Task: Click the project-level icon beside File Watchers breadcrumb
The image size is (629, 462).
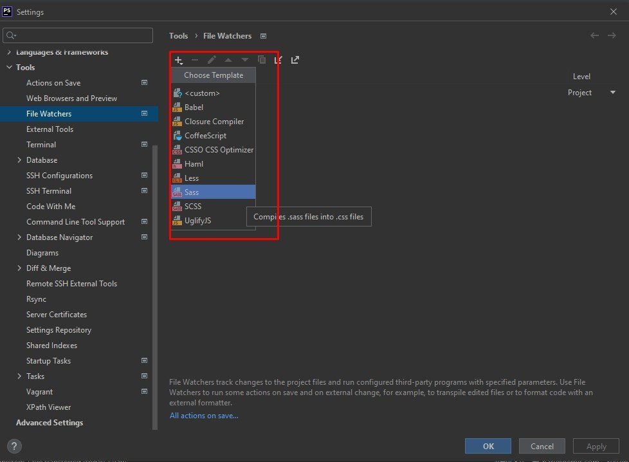Action: tap(263, 36)
